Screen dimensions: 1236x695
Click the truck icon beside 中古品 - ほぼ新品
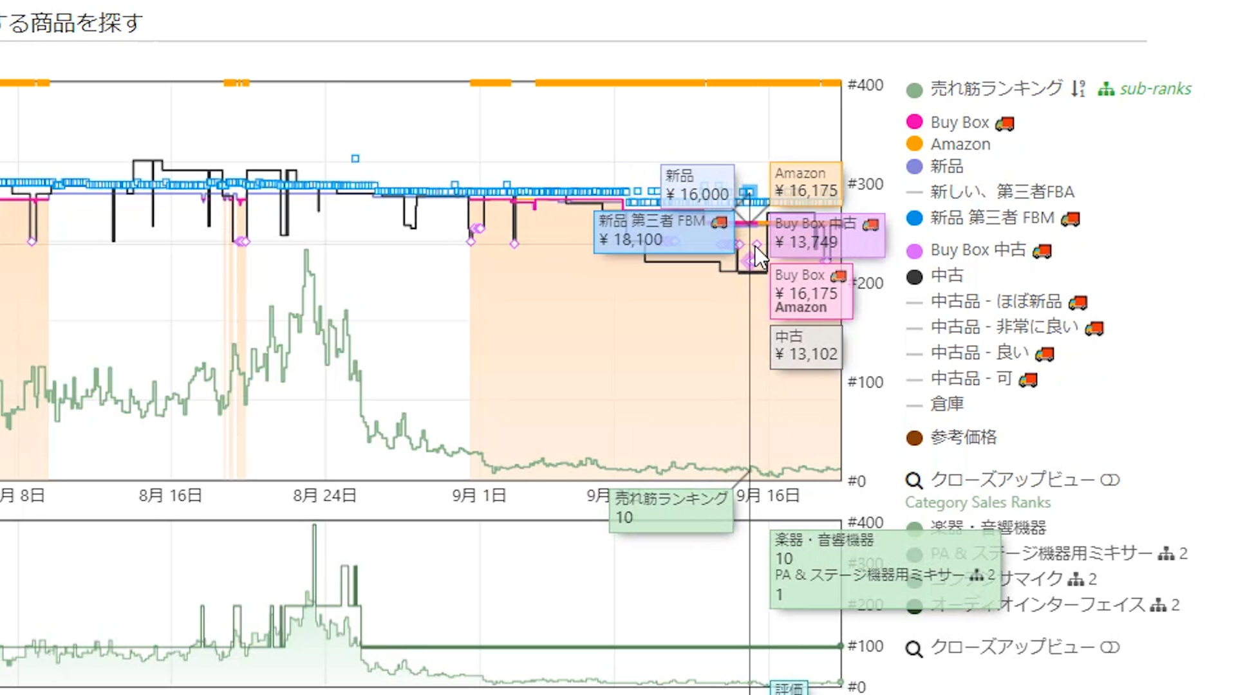point(1078,302)
